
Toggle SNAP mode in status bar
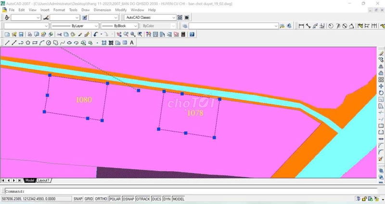[78, 199]
